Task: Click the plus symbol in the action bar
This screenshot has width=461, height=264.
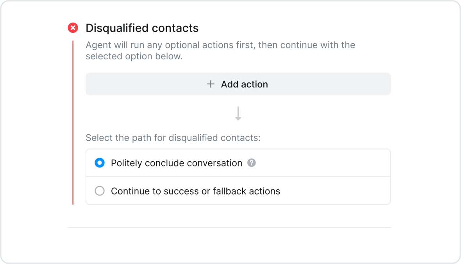Action: (x=210, y=84)
